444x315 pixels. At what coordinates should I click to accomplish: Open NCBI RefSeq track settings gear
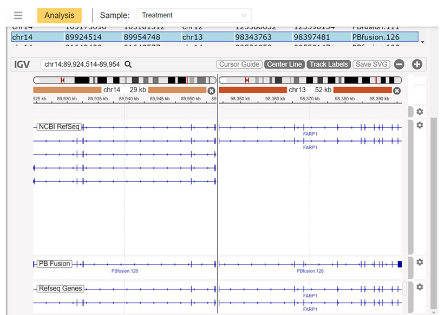(x=419, y=125)
